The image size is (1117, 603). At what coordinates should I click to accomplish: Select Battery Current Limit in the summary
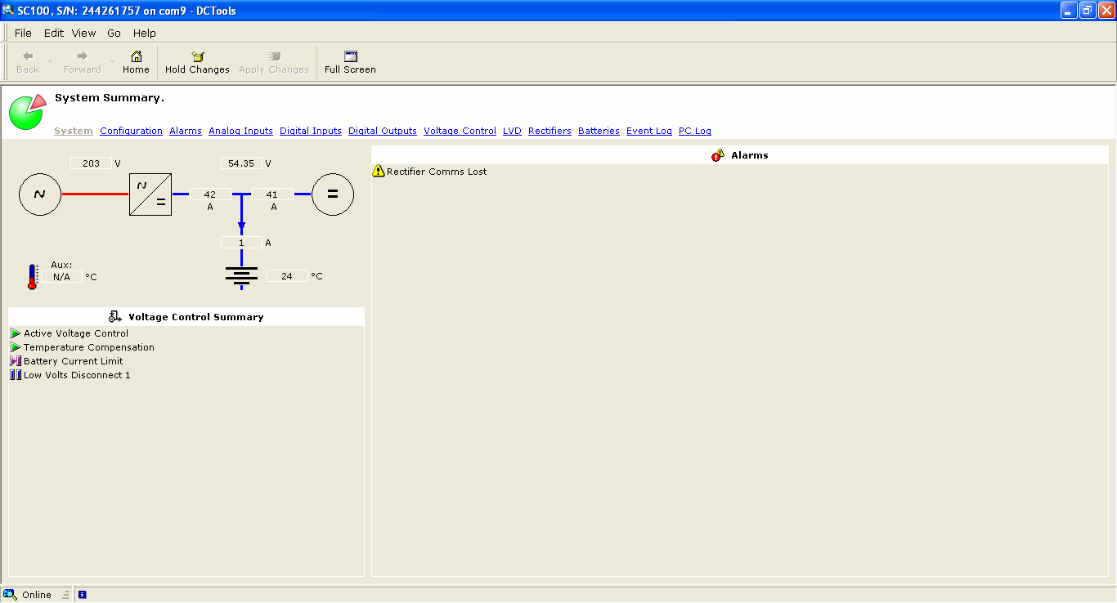pos(73,361)
